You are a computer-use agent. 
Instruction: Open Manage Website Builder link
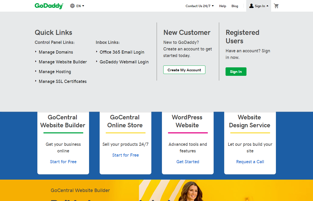[x=63, y=62]
